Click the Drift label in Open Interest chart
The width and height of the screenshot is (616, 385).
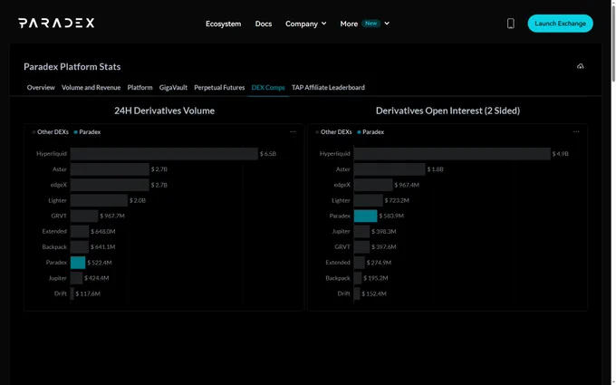tap(343, 294)
